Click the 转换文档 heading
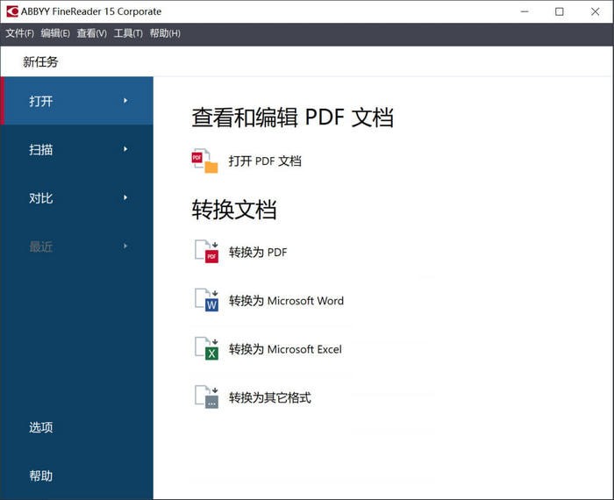The height and width of the screenshot is (500, 614). coord(234,210)
